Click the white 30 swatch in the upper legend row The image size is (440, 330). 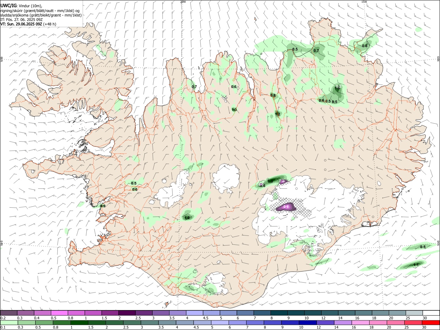[431, 313]
